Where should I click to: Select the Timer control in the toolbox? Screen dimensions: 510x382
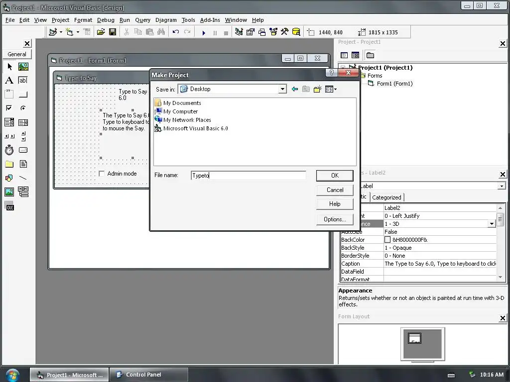(x=9, y=150)
